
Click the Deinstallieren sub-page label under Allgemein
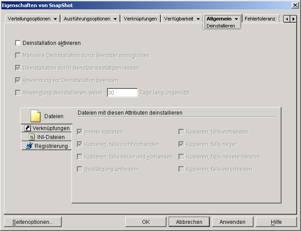click(x=221, y=26)
